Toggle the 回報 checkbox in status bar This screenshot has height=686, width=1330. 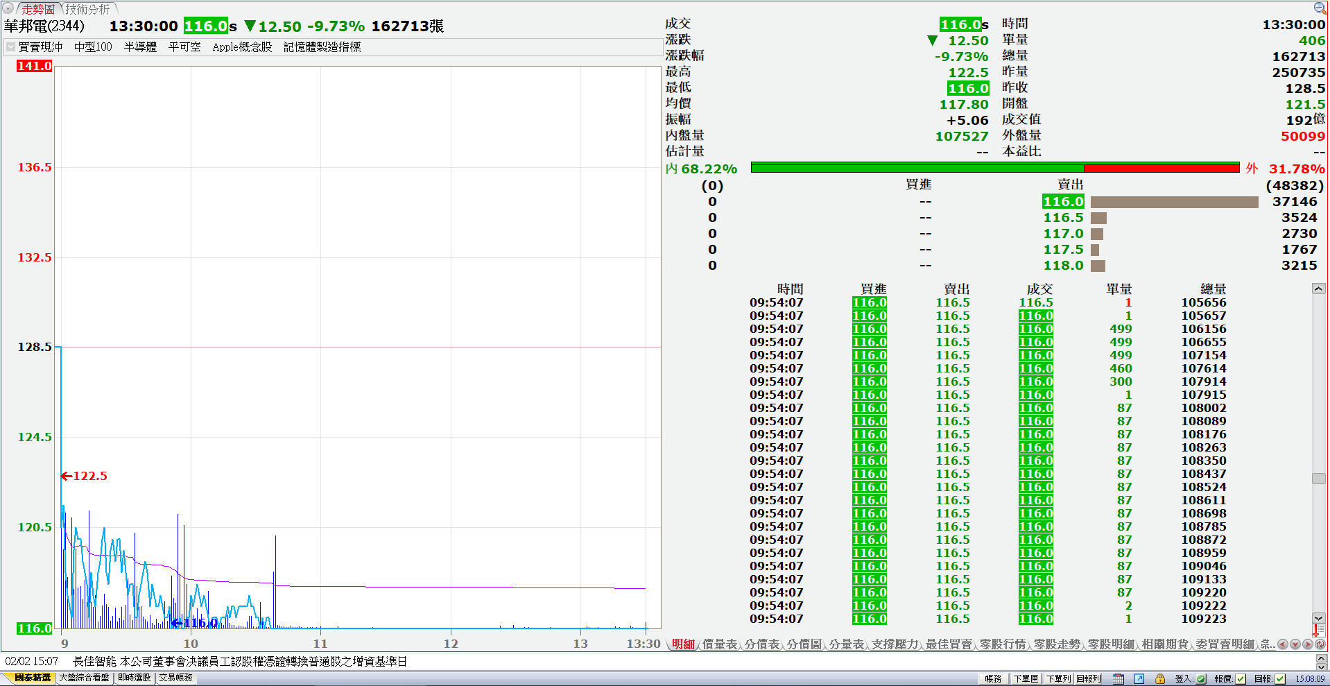(x=1280, y=678)
